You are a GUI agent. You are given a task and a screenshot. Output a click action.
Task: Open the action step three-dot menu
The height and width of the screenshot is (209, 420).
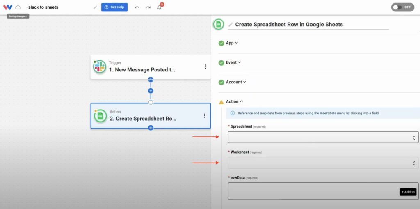click(x=205, y=116)
